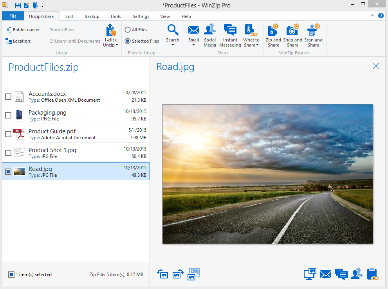This screenshot has height=289, width=388.
Task: Switch to the Backup tab
Action: (92, 16)
